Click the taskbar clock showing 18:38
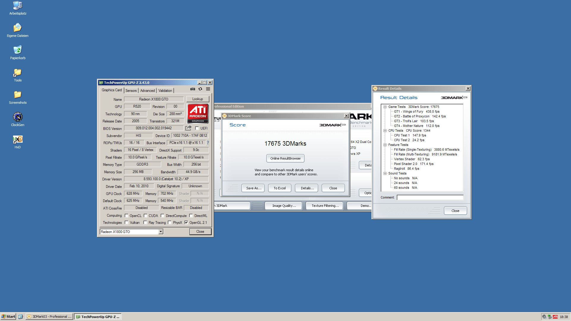Screen dimensions: 571x321 564,317
